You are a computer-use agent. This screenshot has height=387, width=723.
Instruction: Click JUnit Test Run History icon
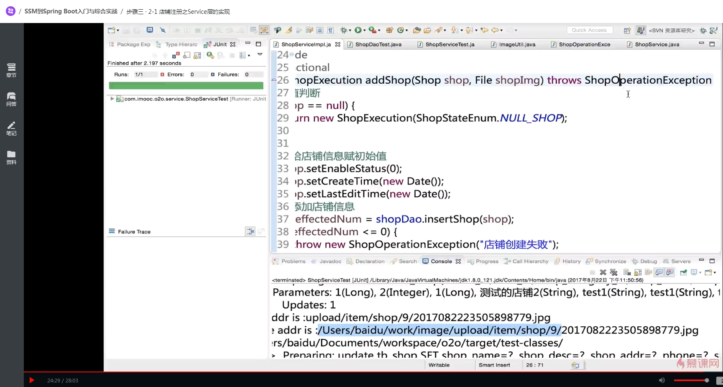(x=243, y=55)
